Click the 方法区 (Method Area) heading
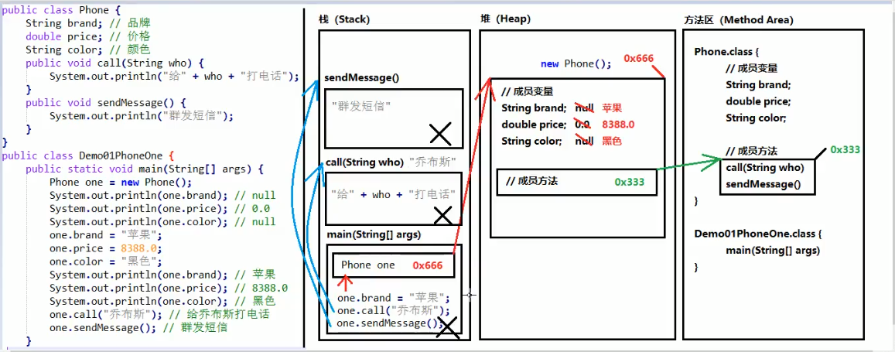This screenshot has width=895, height=352. click(738, 20)
